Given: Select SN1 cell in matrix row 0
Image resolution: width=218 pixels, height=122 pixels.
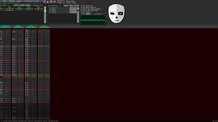Looking at the screenshot, I should pyautogui.click(x=10, y=9).
